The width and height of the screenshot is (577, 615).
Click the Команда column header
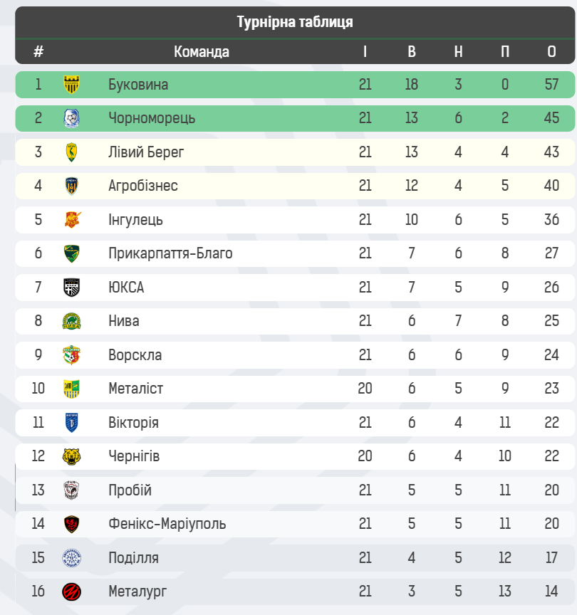coord(202,52)
